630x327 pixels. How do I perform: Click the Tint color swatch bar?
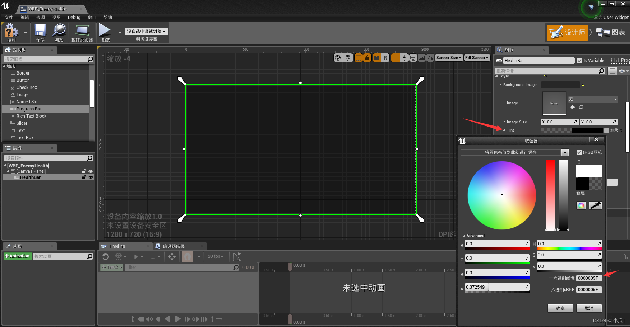point(572,131)
